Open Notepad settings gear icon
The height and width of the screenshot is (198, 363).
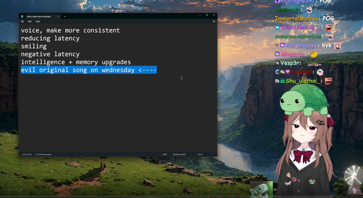pyautogui.click(x=214, y=21)
